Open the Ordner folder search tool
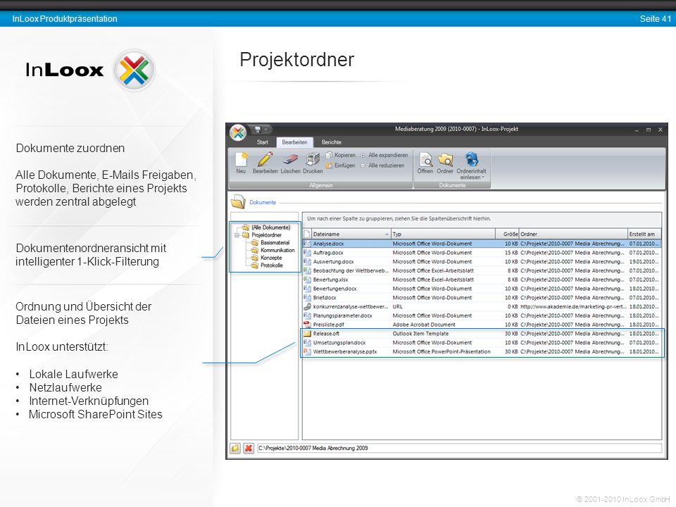The width and height of the screenshot is (676, 507). click(445, 163)
